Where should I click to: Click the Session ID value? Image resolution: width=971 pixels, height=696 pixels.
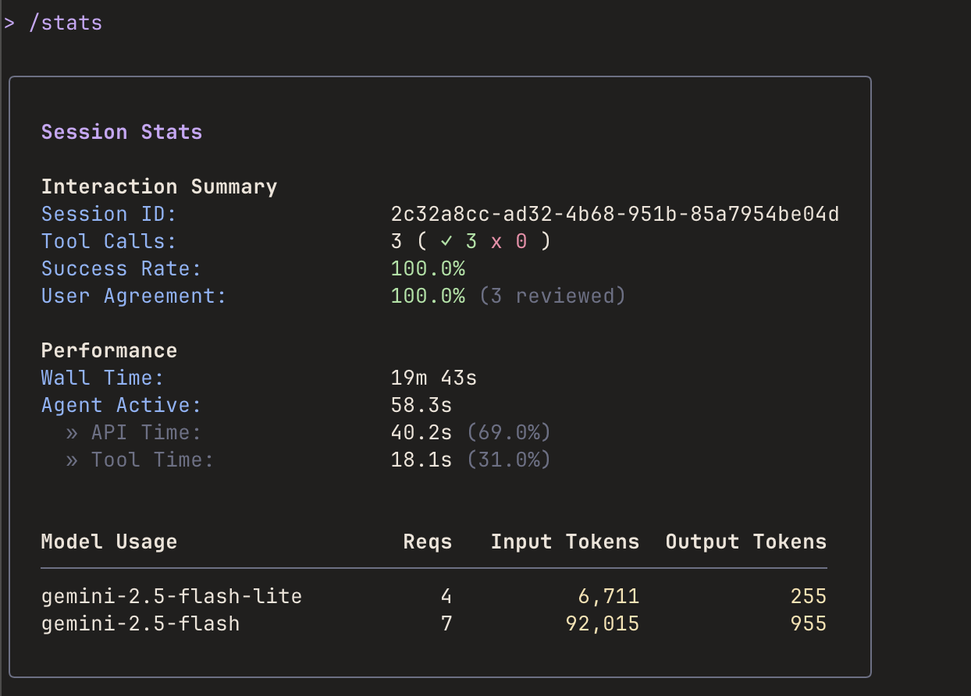[x=614, y=215]
